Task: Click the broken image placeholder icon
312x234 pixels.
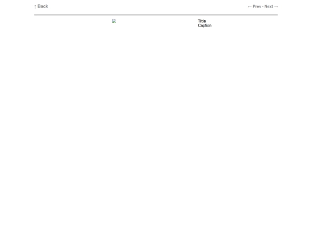Action: (114, 21)
